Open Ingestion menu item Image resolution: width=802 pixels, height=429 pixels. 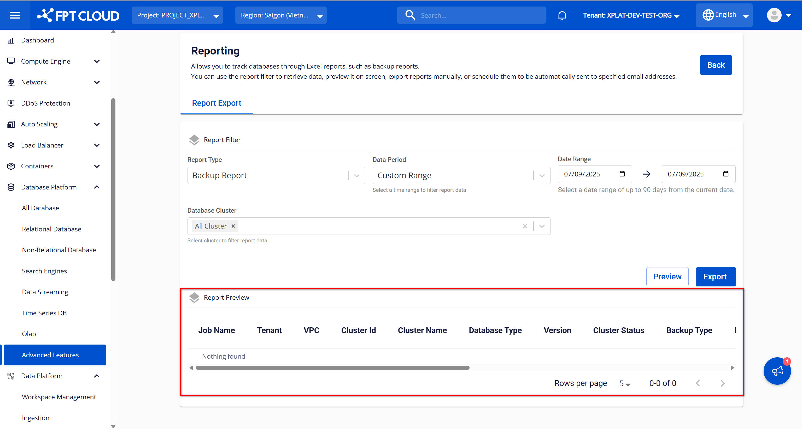(36, 418)
